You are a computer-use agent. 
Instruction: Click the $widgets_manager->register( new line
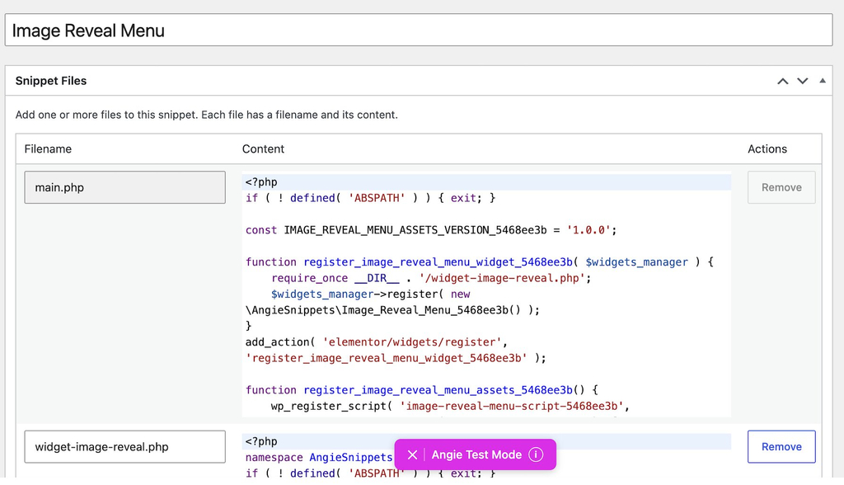(370, 294)
